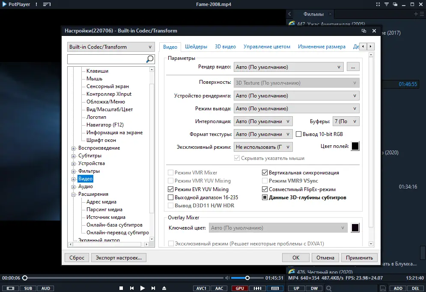This screenshot has width=426, height=292.
Task: Click the playlist lines icon in the title bar
Action: [x=47, y=4]
